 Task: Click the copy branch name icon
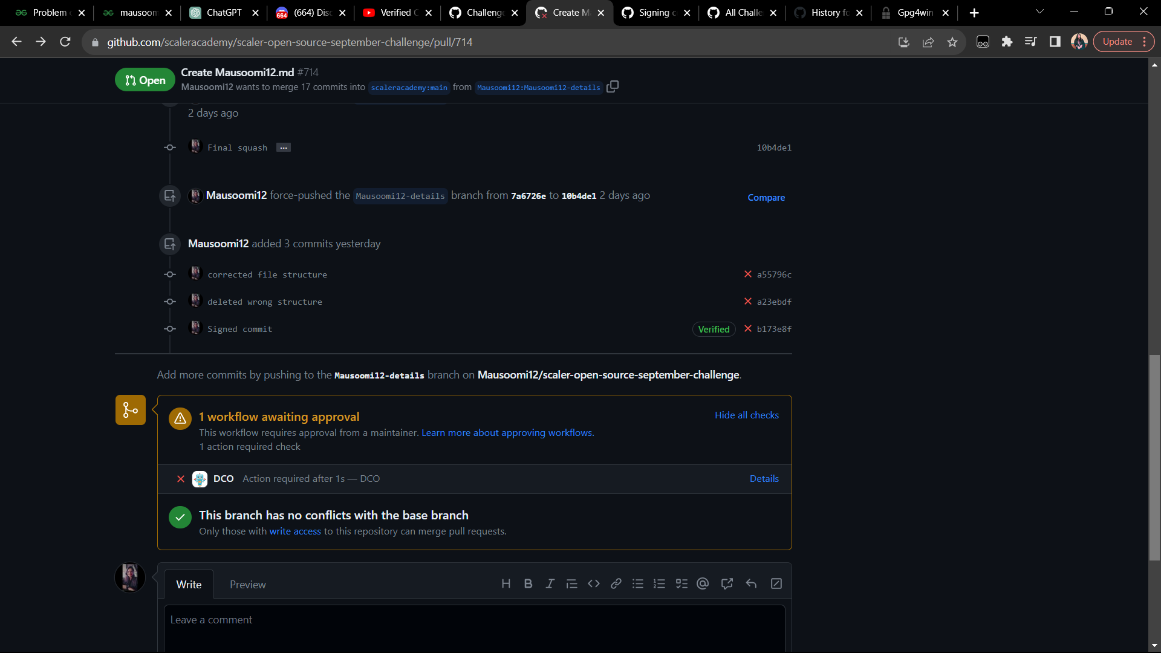613,86
